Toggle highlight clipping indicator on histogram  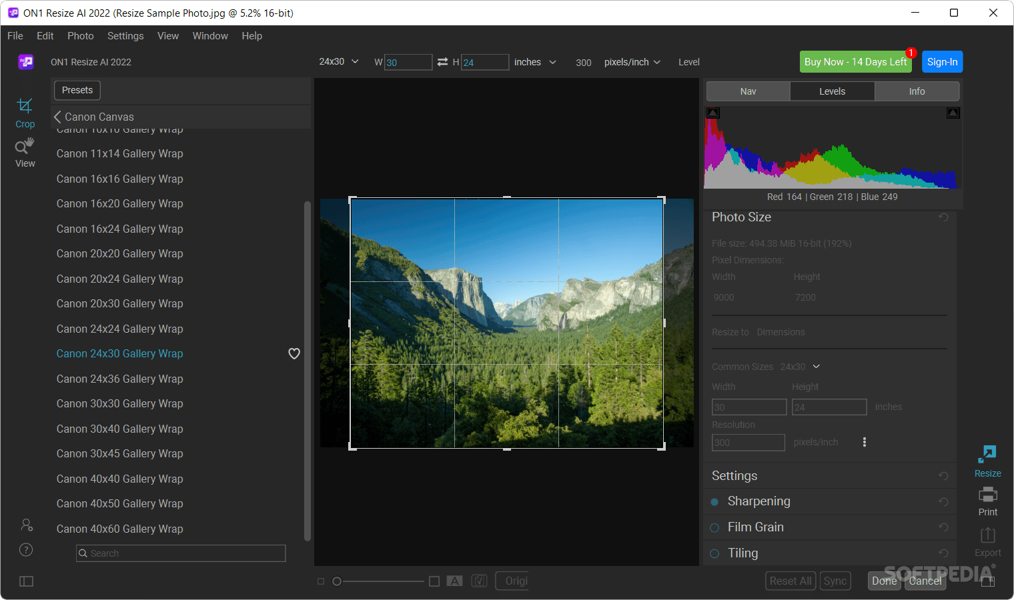[953, 113]
